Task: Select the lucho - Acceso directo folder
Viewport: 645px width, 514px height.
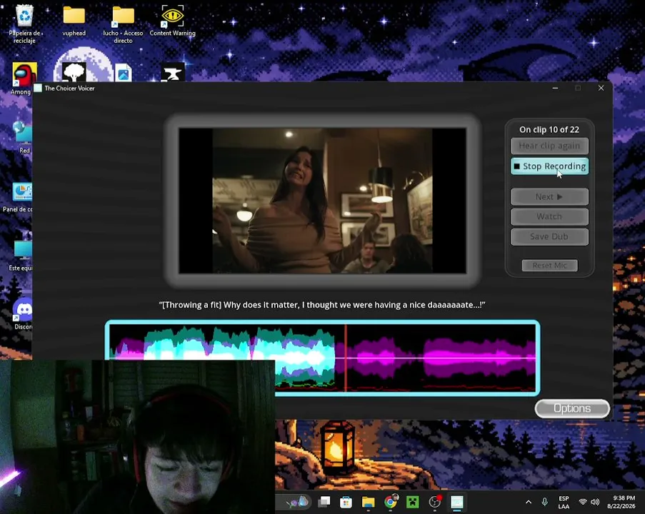Action: point(123,24)
